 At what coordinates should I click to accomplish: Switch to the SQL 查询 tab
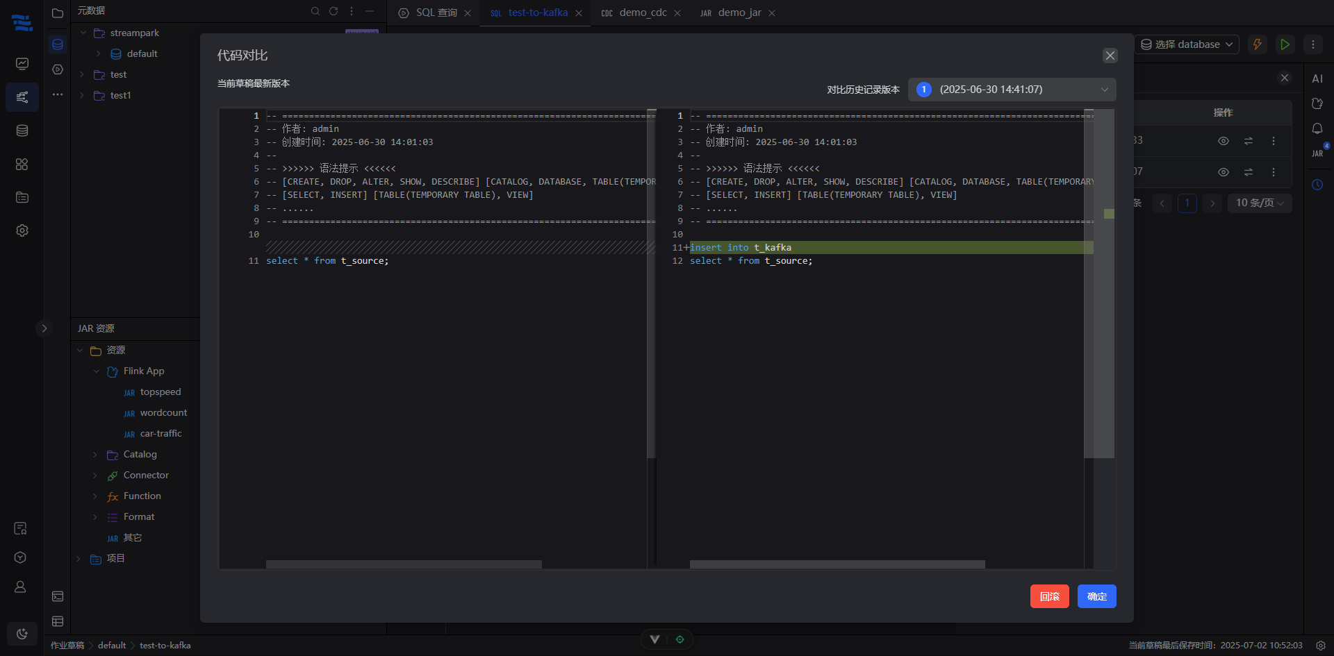(x=436, y=12)
